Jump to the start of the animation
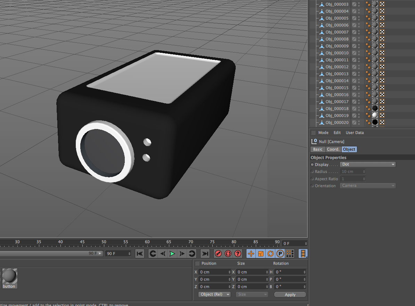This screenshot has height=306, width=415. click(140, 254)
